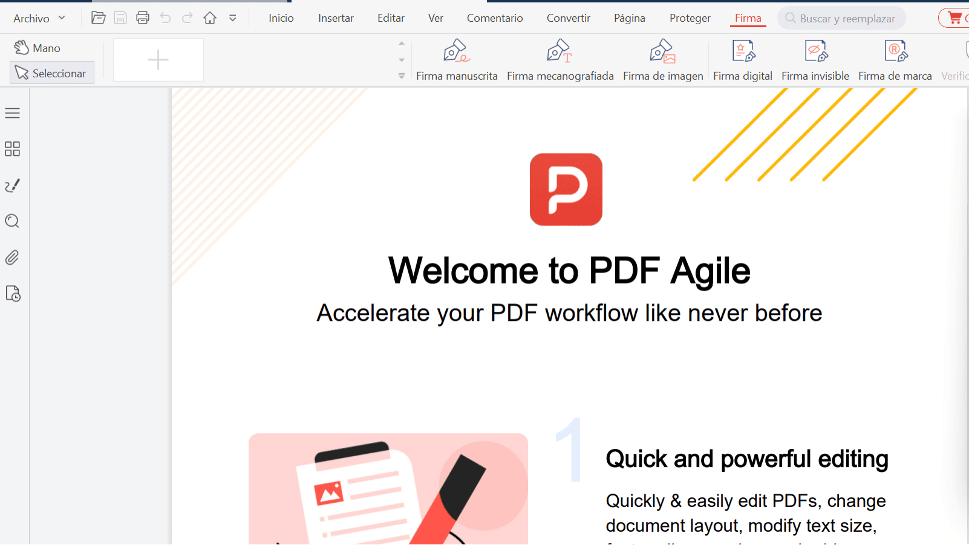Open the Proteger tab

690,18
